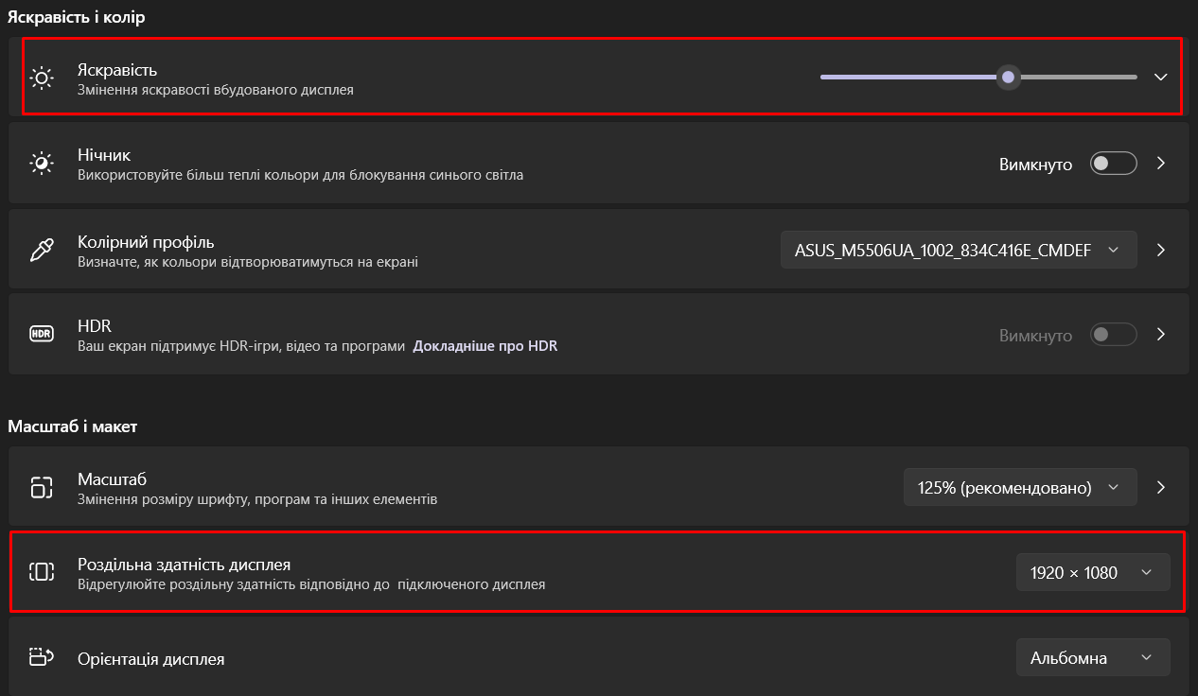
Task: Click description 'Змінення розміру шрифту, програм…'
Action: point(257,498)
